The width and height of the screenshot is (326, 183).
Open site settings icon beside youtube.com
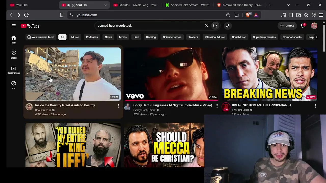click(71, 15)
